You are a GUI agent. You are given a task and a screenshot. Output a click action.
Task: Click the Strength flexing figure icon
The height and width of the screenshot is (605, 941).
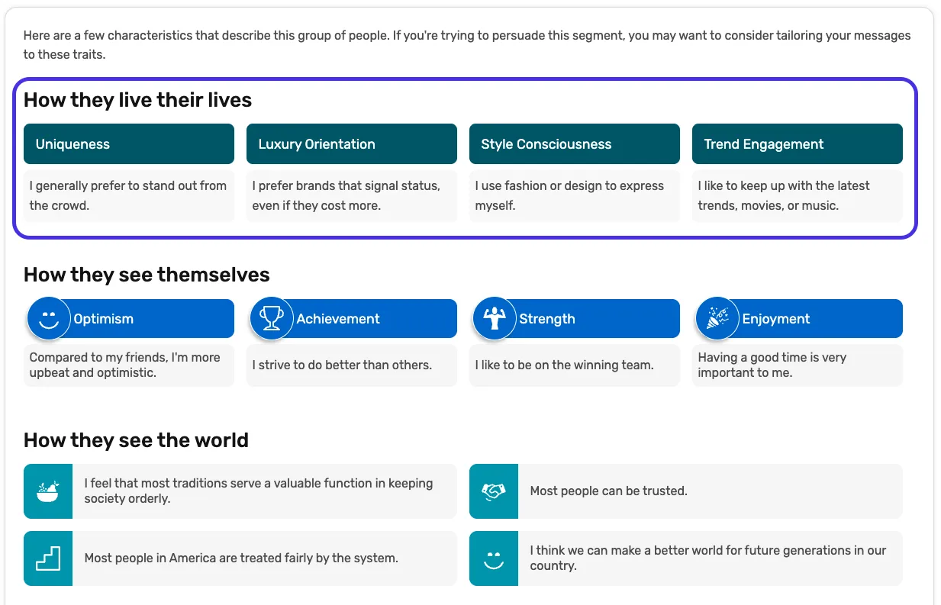point(495,318)
